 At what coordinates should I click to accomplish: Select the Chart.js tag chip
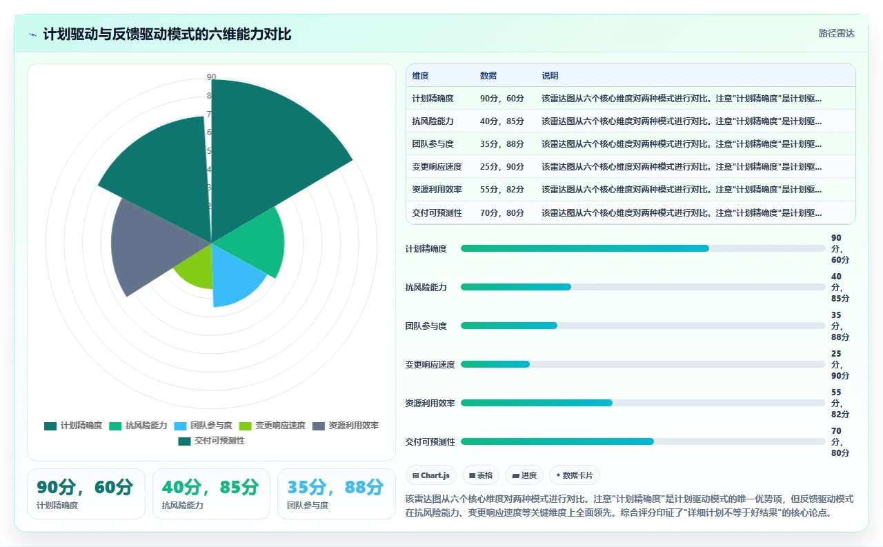[431, 475]
